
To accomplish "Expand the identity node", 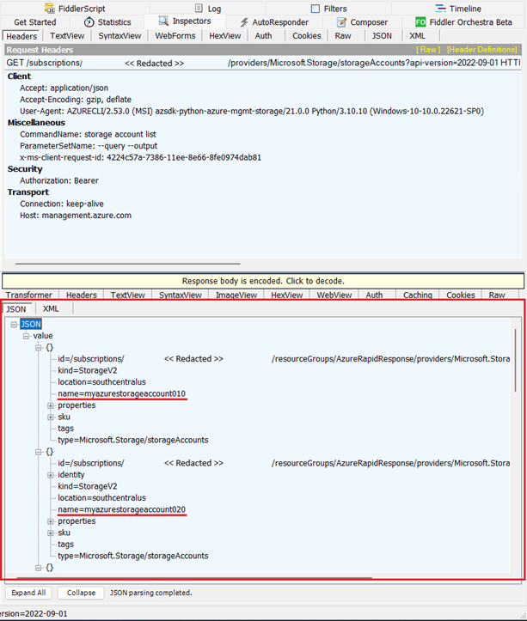I will click(51, 475).
